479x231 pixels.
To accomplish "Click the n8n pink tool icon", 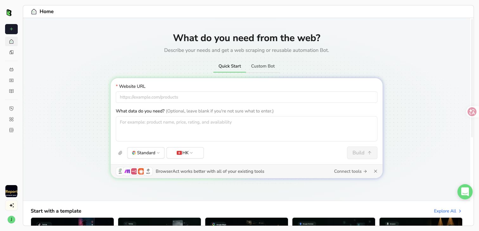I will 134,171.
